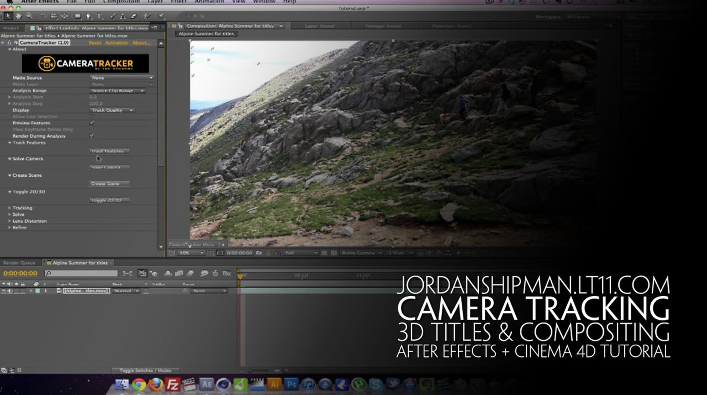Click the Toggle Switches / Modes button

click(x=145, y=370)
